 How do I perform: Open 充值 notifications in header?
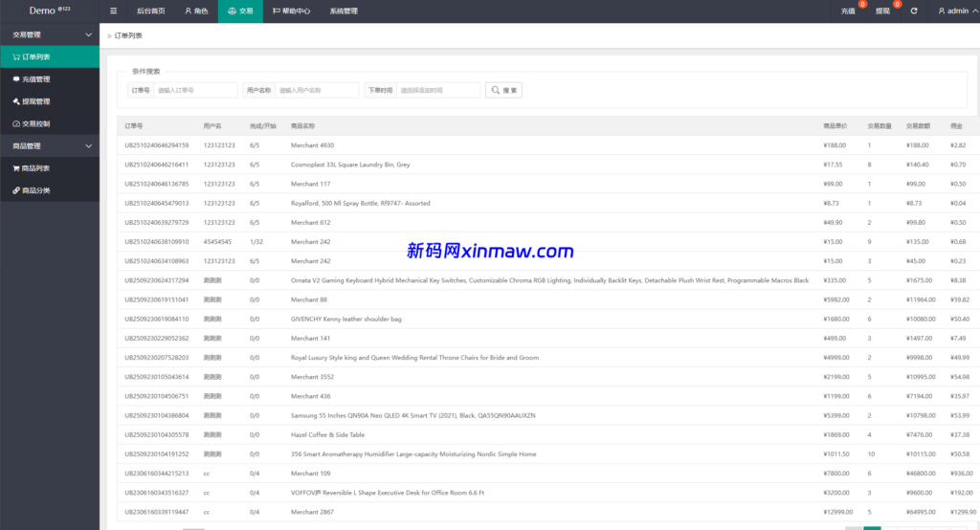click(x=848, y=11)
